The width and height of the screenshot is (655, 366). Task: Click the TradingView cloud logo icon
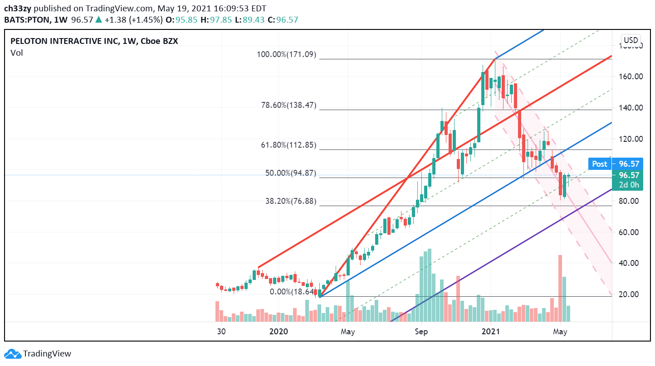tap(12, 354)
